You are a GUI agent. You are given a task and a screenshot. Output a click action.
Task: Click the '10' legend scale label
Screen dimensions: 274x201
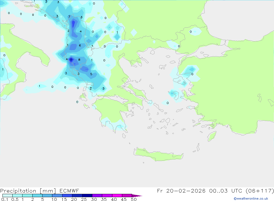tap(54, 199)
